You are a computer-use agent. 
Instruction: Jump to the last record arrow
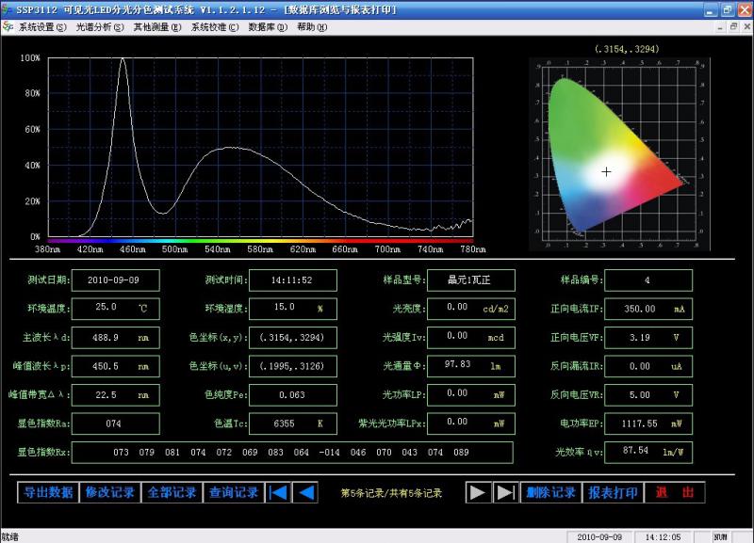coord(505,492)
